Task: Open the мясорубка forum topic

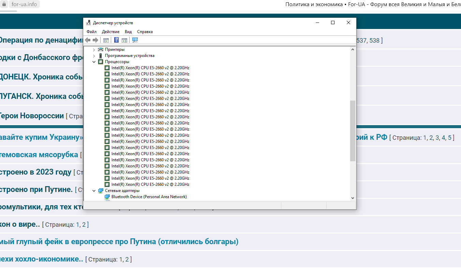Action: point(39,154)
